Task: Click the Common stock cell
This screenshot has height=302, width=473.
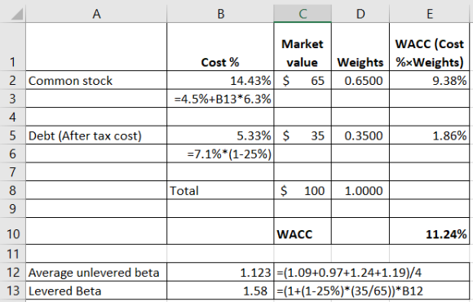Action: pos(96,80)
